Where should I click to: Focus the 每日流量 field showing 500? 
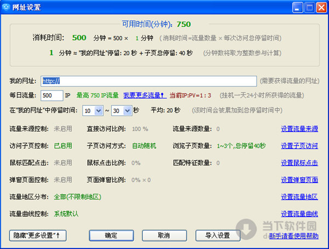(52, 95)
